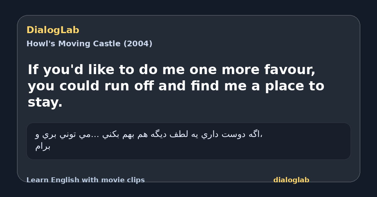Image resolution: width=377 pixels, height=197 pixels.
Task: Select the Persian translation box
Action: tap(188, 141)
